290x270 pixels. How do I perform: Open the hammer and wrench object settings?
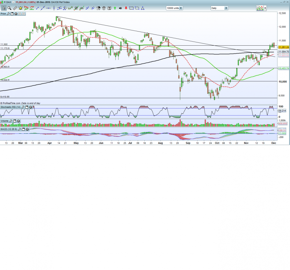98,8
